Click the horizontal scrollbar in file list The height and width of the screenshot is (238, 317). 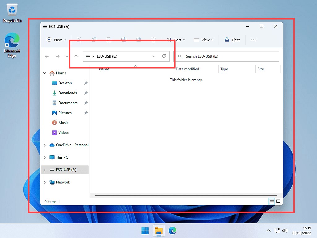186,196
